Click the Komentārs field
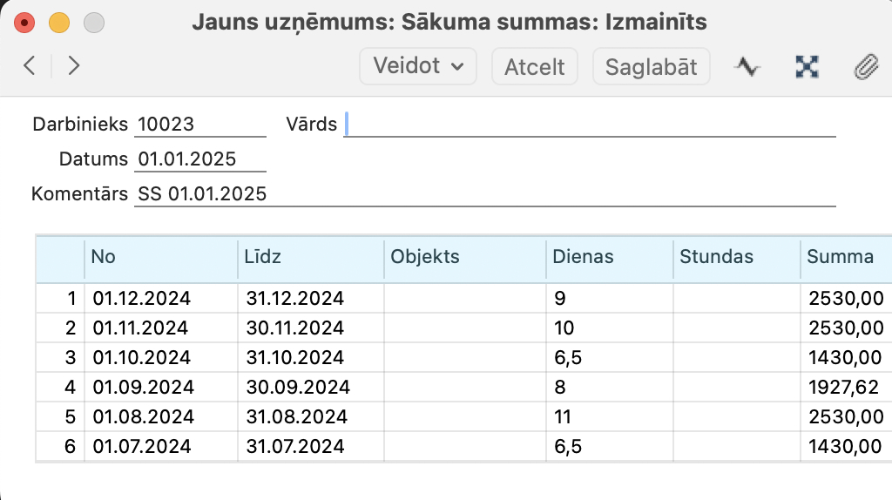Image resolution: width=892 pixels, height=500 pixels. click(484, 193)
